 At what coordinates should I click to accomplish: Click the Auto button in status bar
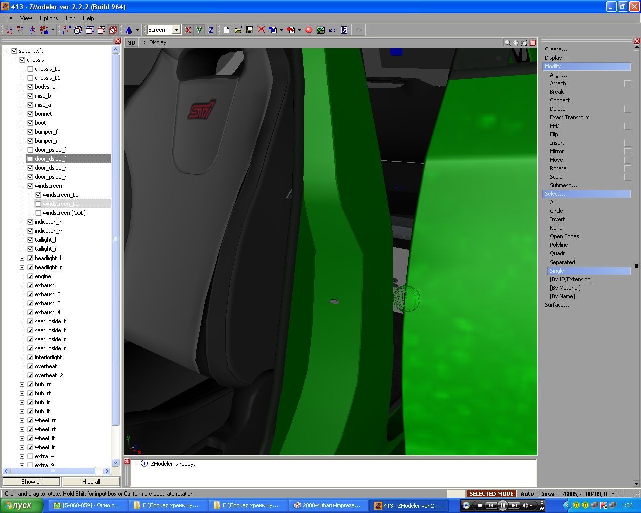tap(527, 494)
